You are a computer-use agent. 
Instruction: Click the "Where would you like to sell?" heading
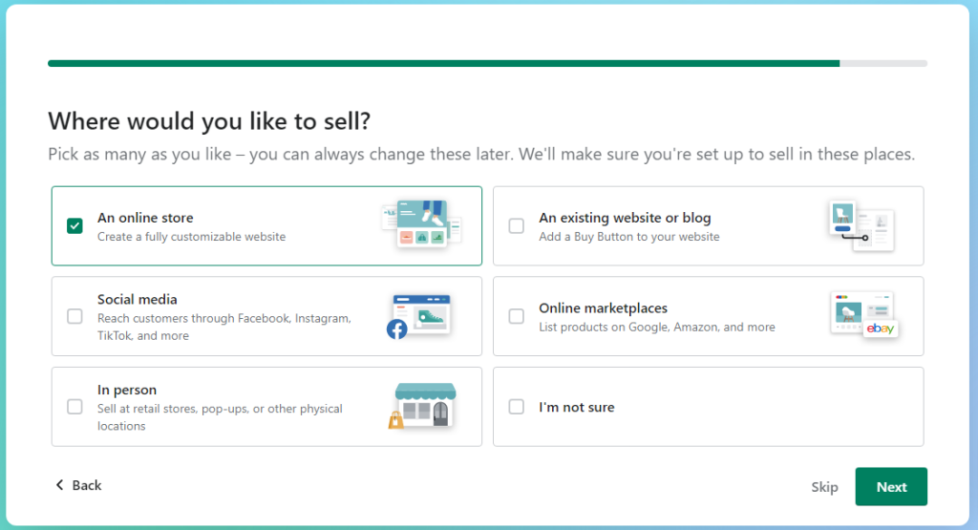coord(209,121)
